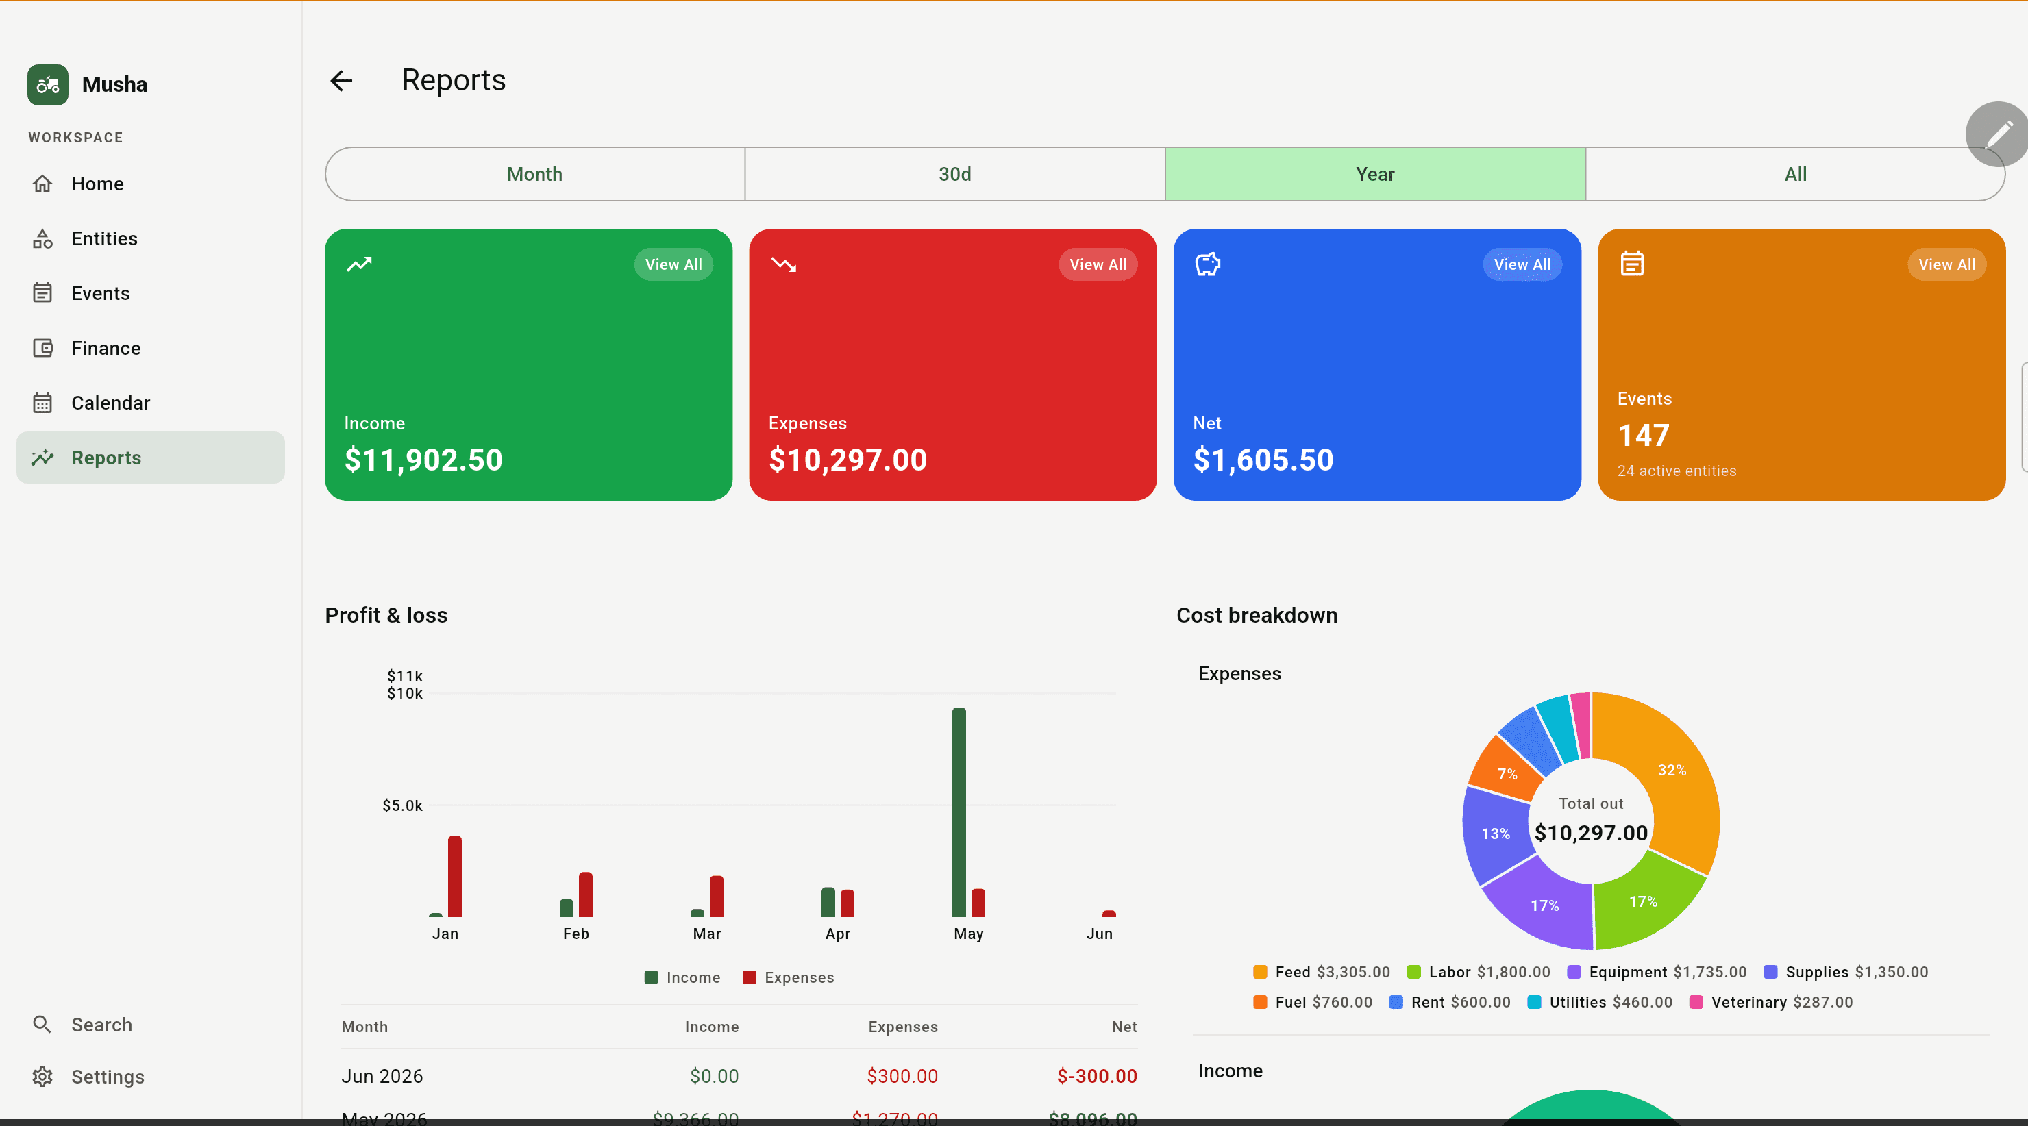Click the Cost breakdown heading
This screenshot has height=1126, width=2028.
point(1257,614)
